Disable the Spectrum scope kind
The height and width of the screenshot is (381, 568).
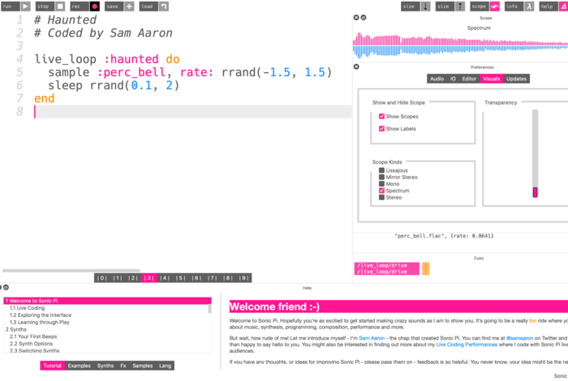point(381,190)
